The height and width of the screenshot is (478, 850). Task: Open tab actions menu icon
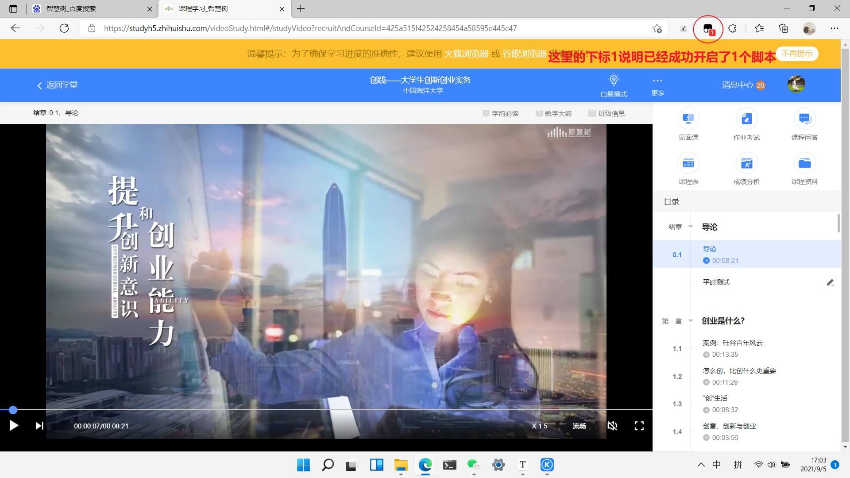[13, 9]
